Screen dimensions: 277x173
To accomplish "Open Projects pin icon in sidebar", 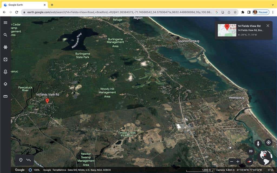I will click(x=5, y=72).
